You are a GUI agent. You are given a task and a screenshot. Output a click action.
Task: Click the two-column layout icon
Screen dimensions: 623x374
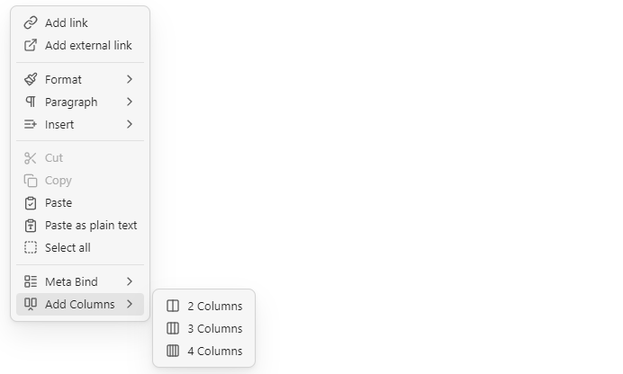click(x=173, y=306)
